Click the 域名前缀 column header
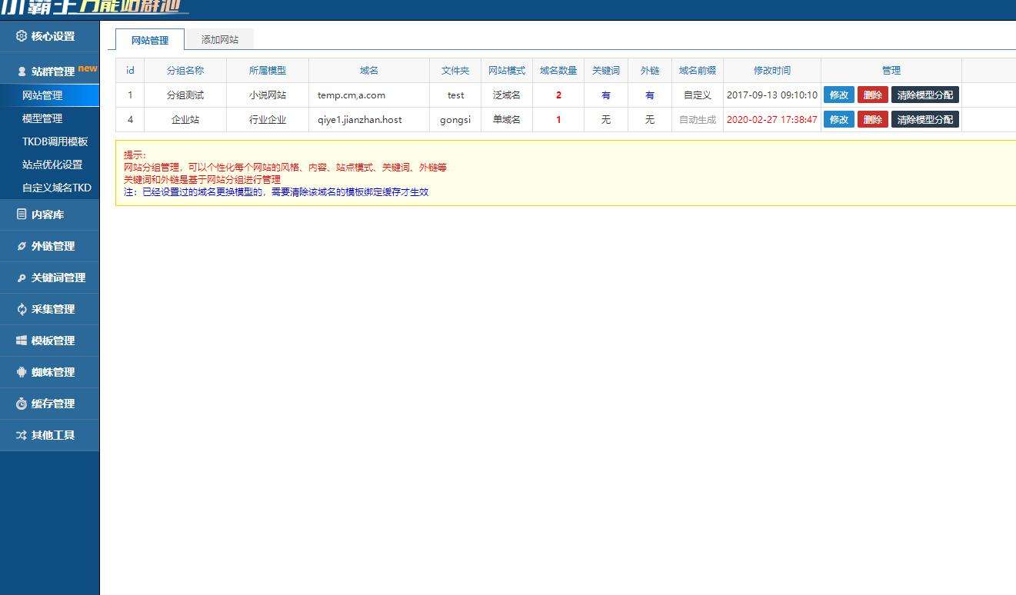Image resolution: width=1016 pixels, height=595 pixels. coord(698,70)
